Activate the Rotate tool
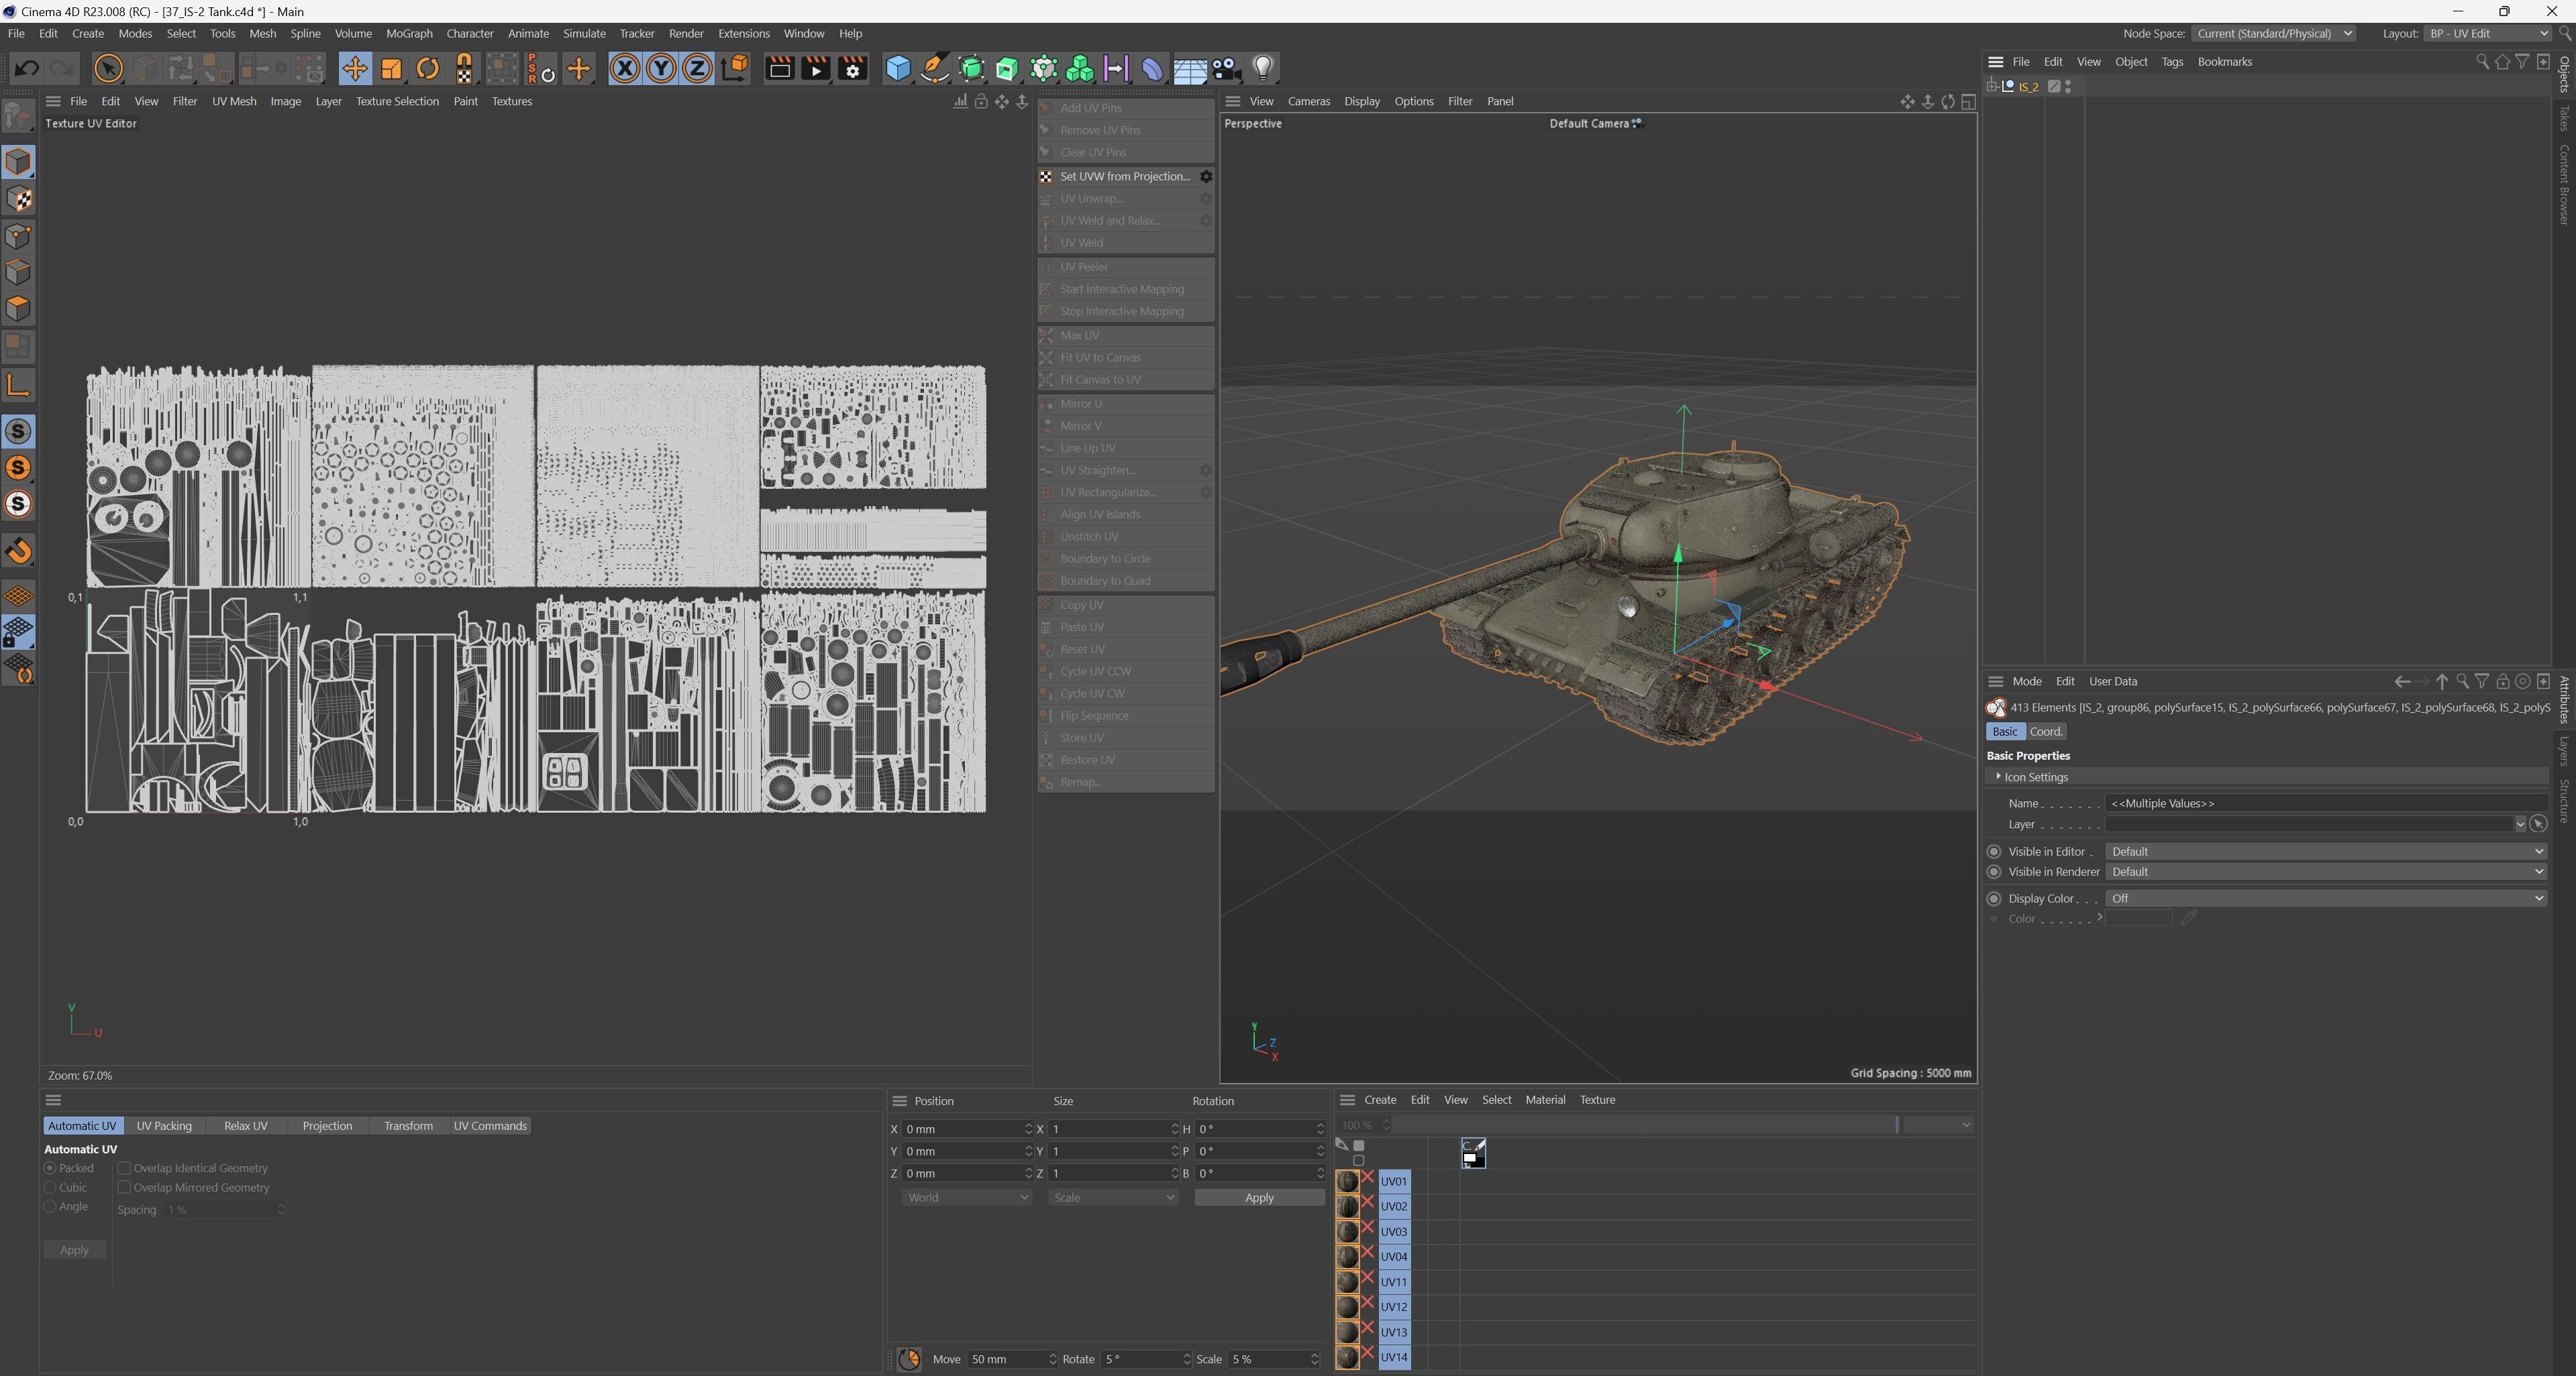 (x=428, y=69)
